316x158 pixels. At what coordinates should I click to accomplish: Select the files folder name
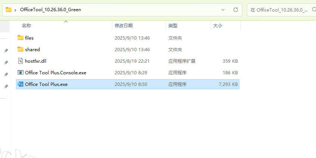pyautogui.click(x=29, y=38)
